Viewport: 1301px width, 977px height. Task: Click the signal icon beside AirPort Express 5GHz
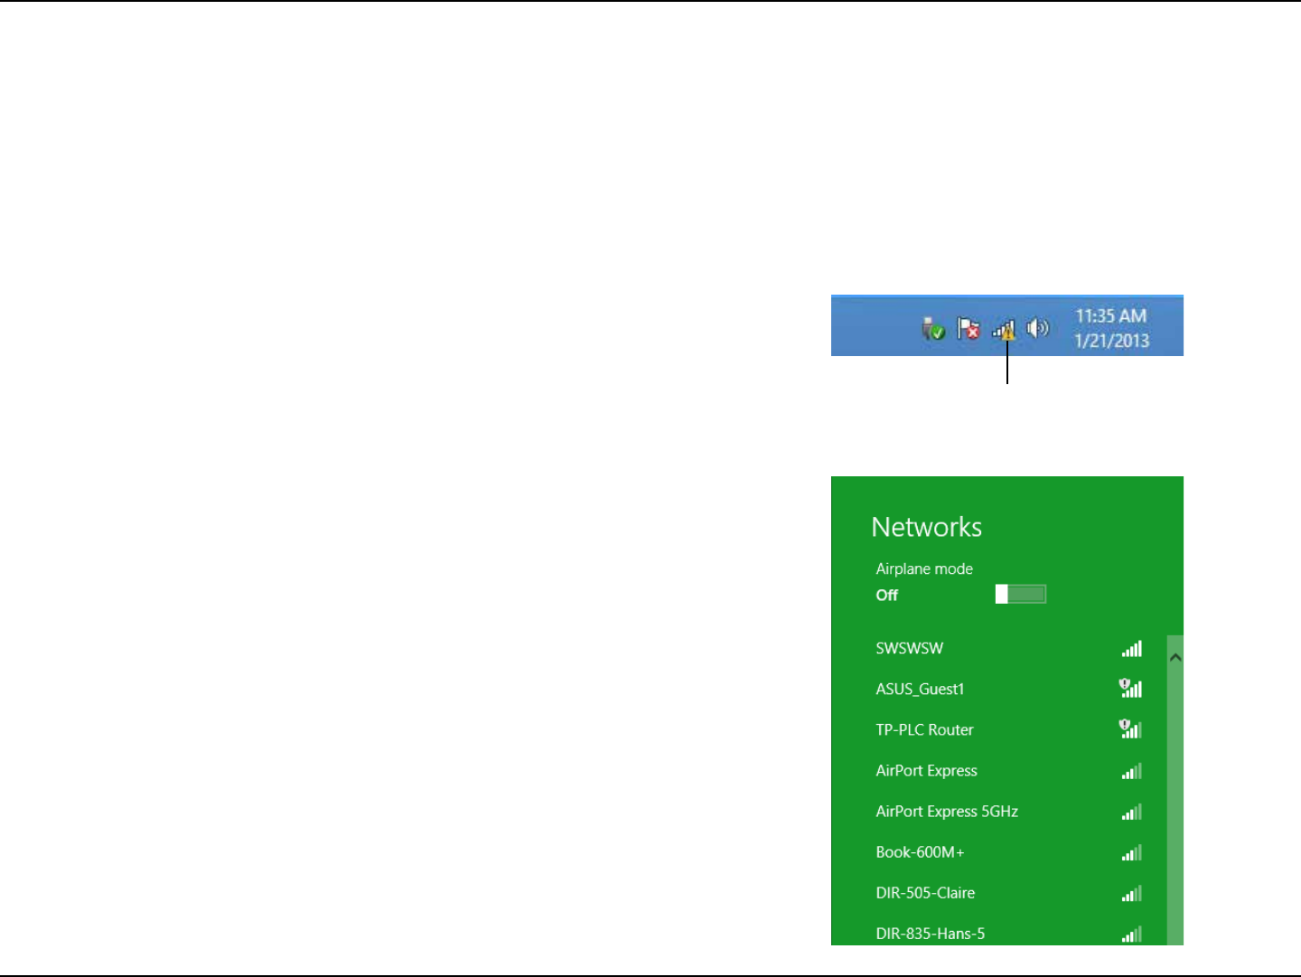click(1132, 812)
